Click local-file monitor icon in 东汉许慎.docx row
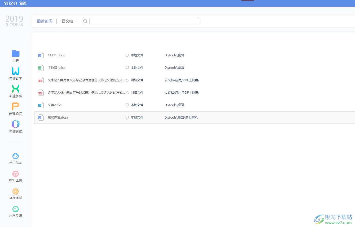Image resolution: width=355 pixels, height=227 pixels. [x=127, y=118]
